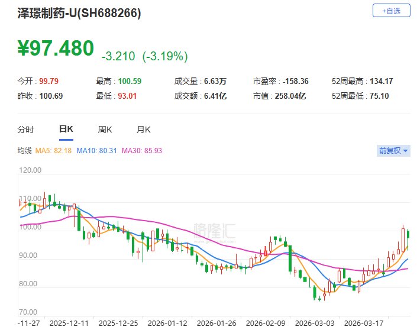Add stock to watchlist with +自选 button
This screenshot has width=417, height=330.
391,11
